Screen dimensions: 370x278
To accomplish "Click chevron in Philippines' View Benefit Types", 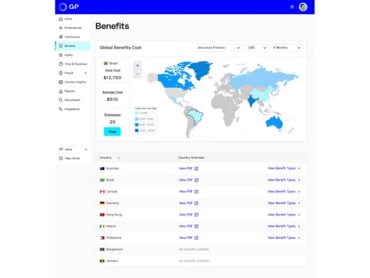I will pyautogui.click(x=299, y=238).
